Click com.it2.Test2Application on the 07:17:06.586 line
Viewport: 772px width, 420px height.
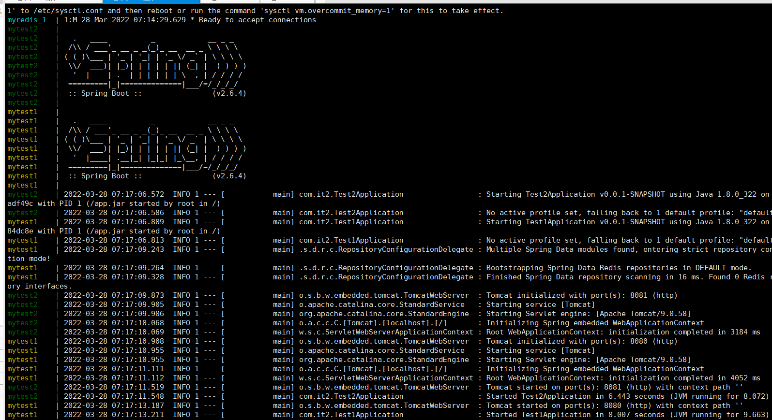351,213
